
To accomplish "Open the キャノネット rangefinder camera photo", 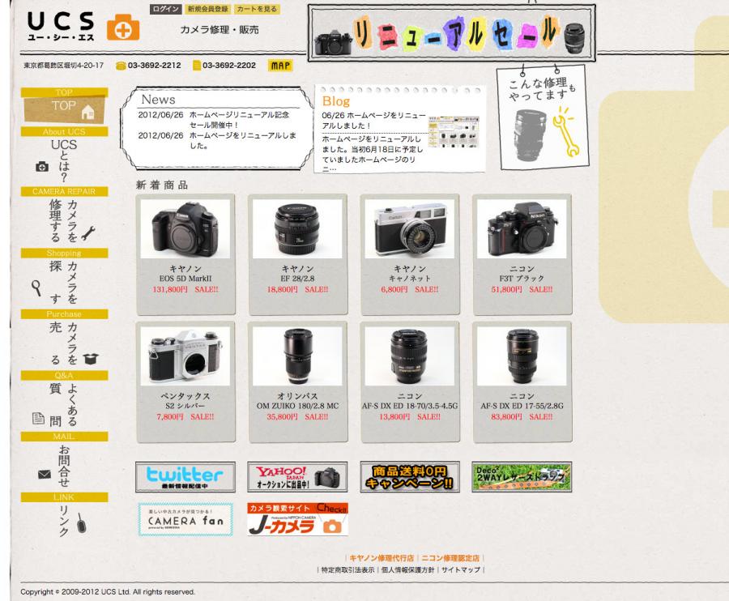I will [410, 228].
